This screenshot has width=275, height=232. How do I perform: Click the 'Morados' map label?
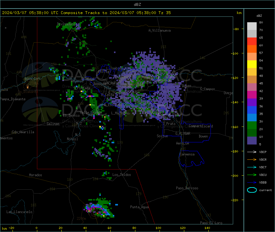point(35,175)
